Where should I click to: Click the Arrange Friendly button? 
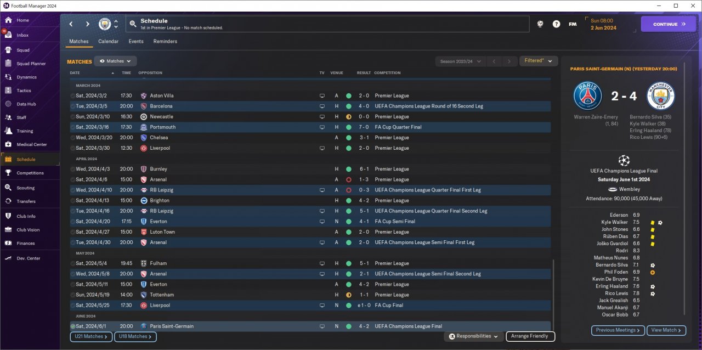tap(530, 336)
